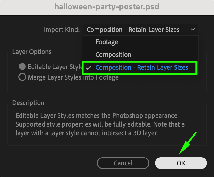The height and width of the screenshot is (177, 214).
Task: Pick Composition - Retain Layer Sizes entry
Action: (142, 67)
